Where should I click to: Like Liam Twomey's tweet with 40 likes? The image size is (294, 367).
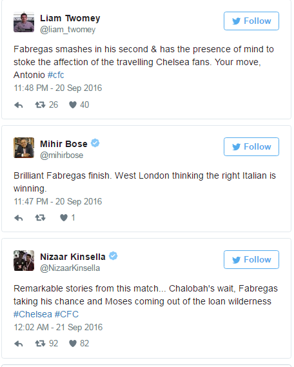click(73, 105)
